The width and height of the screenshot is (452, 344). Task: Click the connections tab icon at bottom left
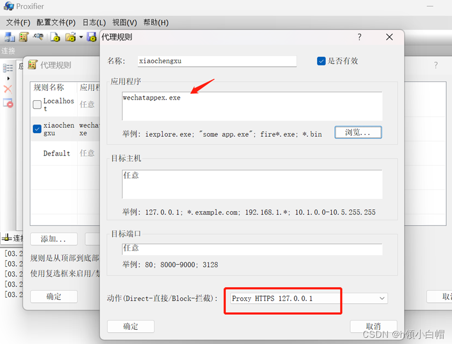[6, 238]
